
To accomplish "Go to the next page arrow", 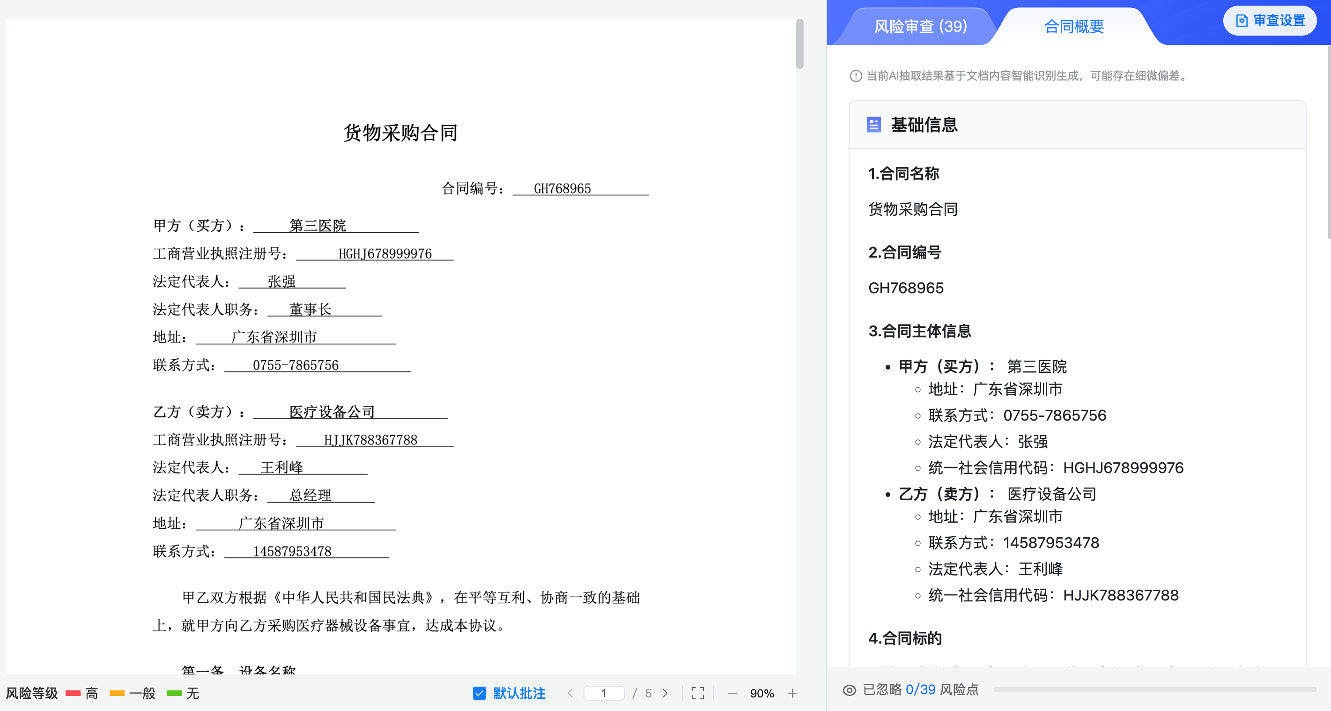I will pyautogui.click(x=665, y=693).
